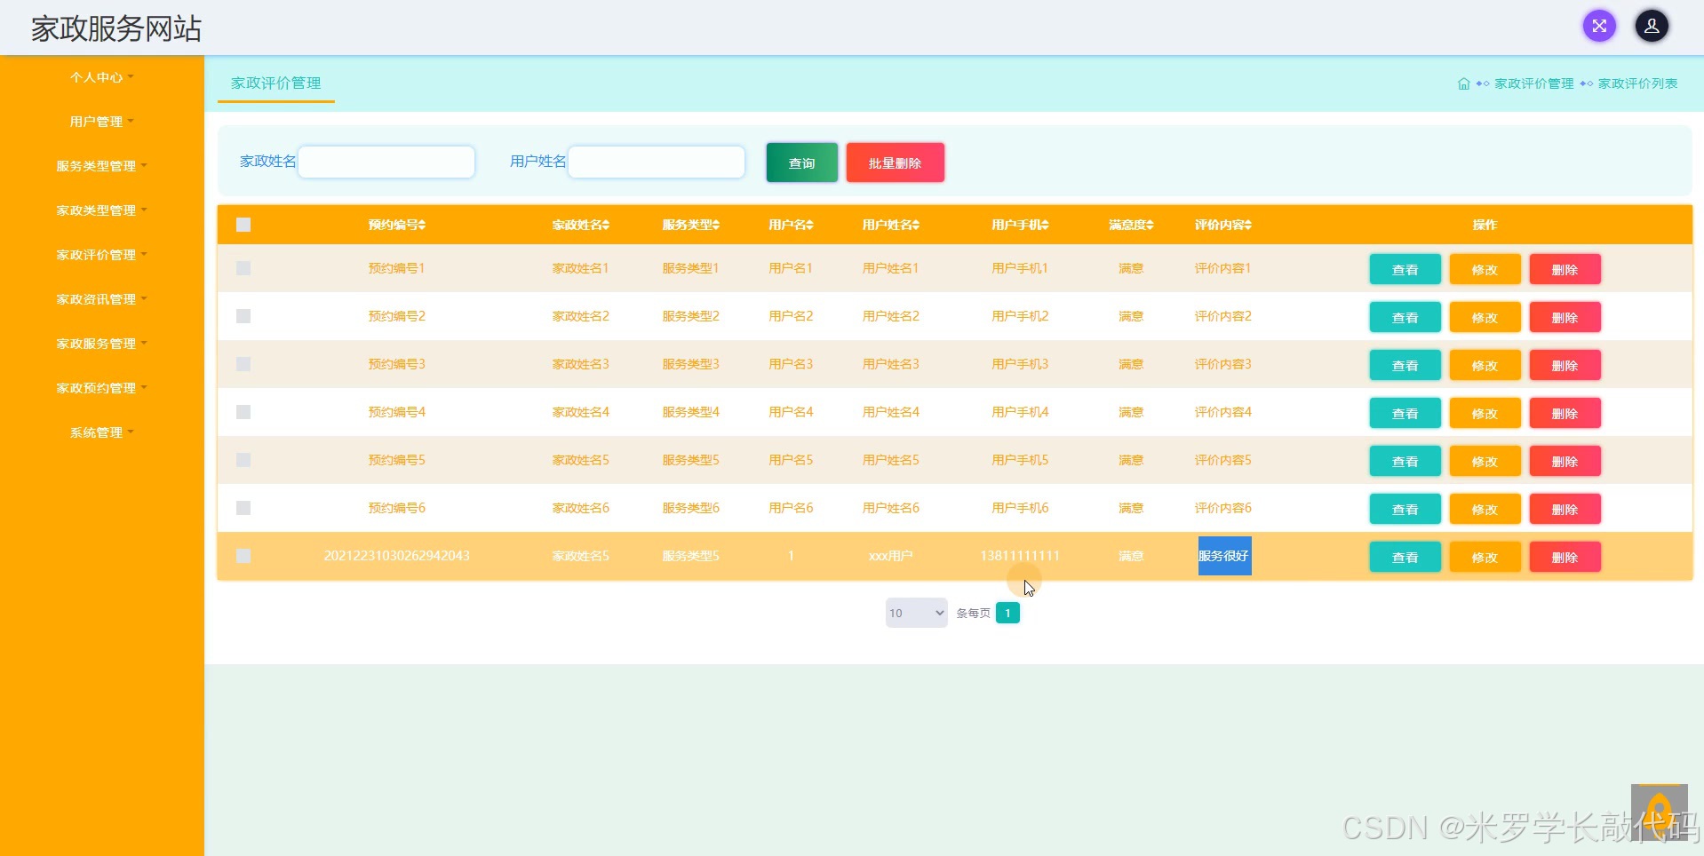Image resolution: width=1704 pixels, height=856 pixels.
Task: Check the row checkbox for 预约编号2
Action: [243, 316]
